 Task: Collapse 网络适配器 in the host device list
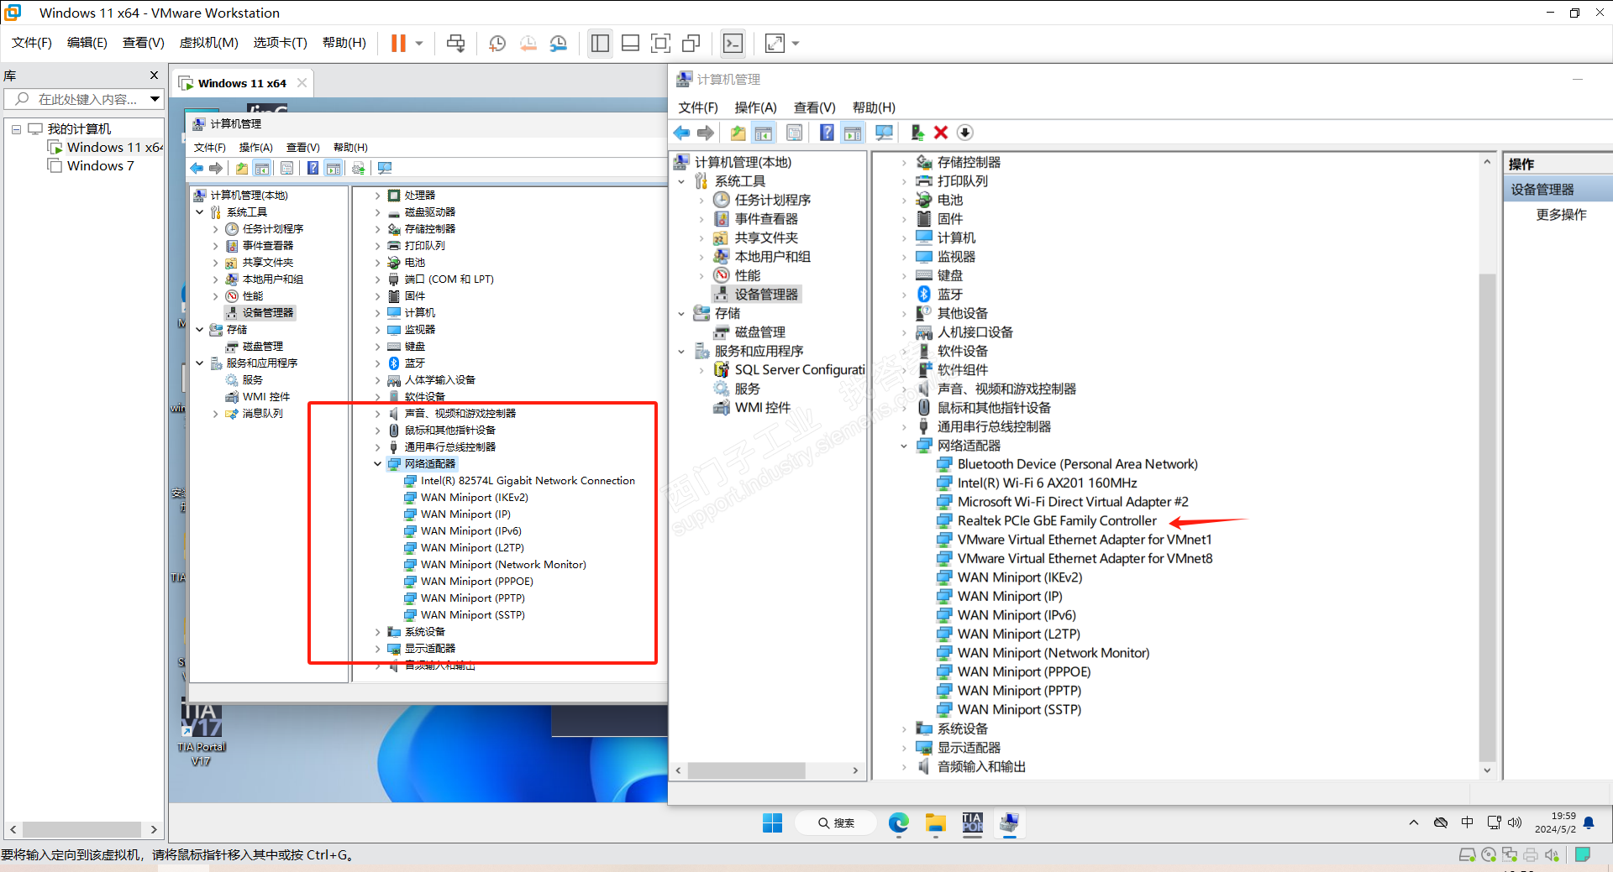point(904,446)
